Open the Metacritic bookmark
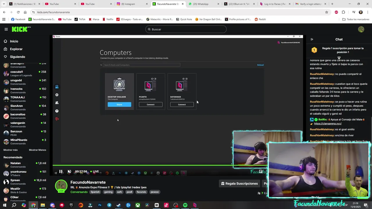Viewport: 372px width, 209px height. pos(160,19)
